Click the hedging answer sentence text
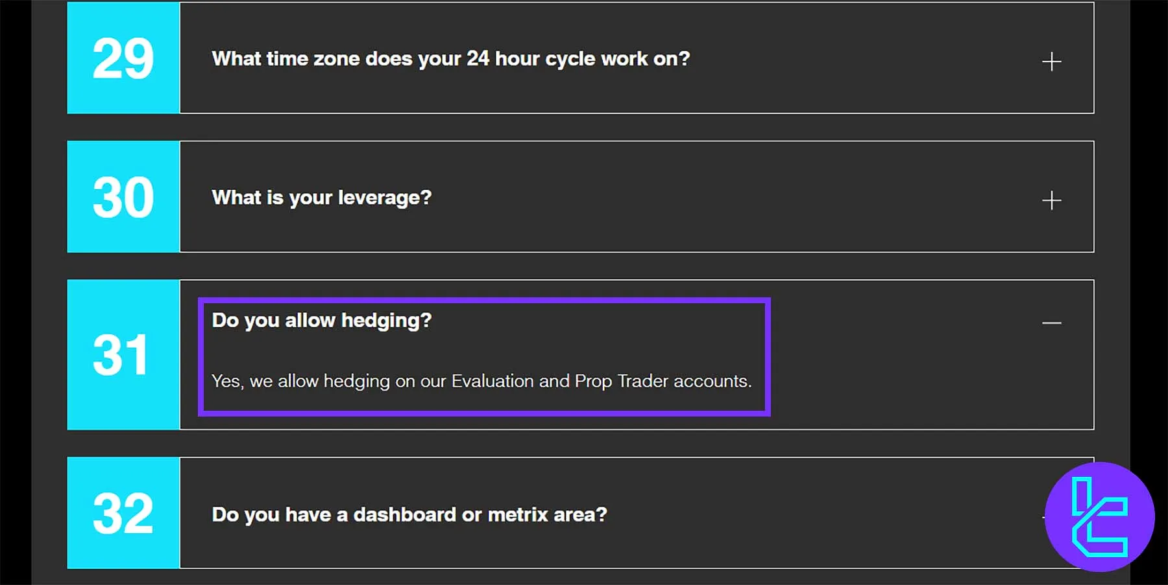 (481, 381)
